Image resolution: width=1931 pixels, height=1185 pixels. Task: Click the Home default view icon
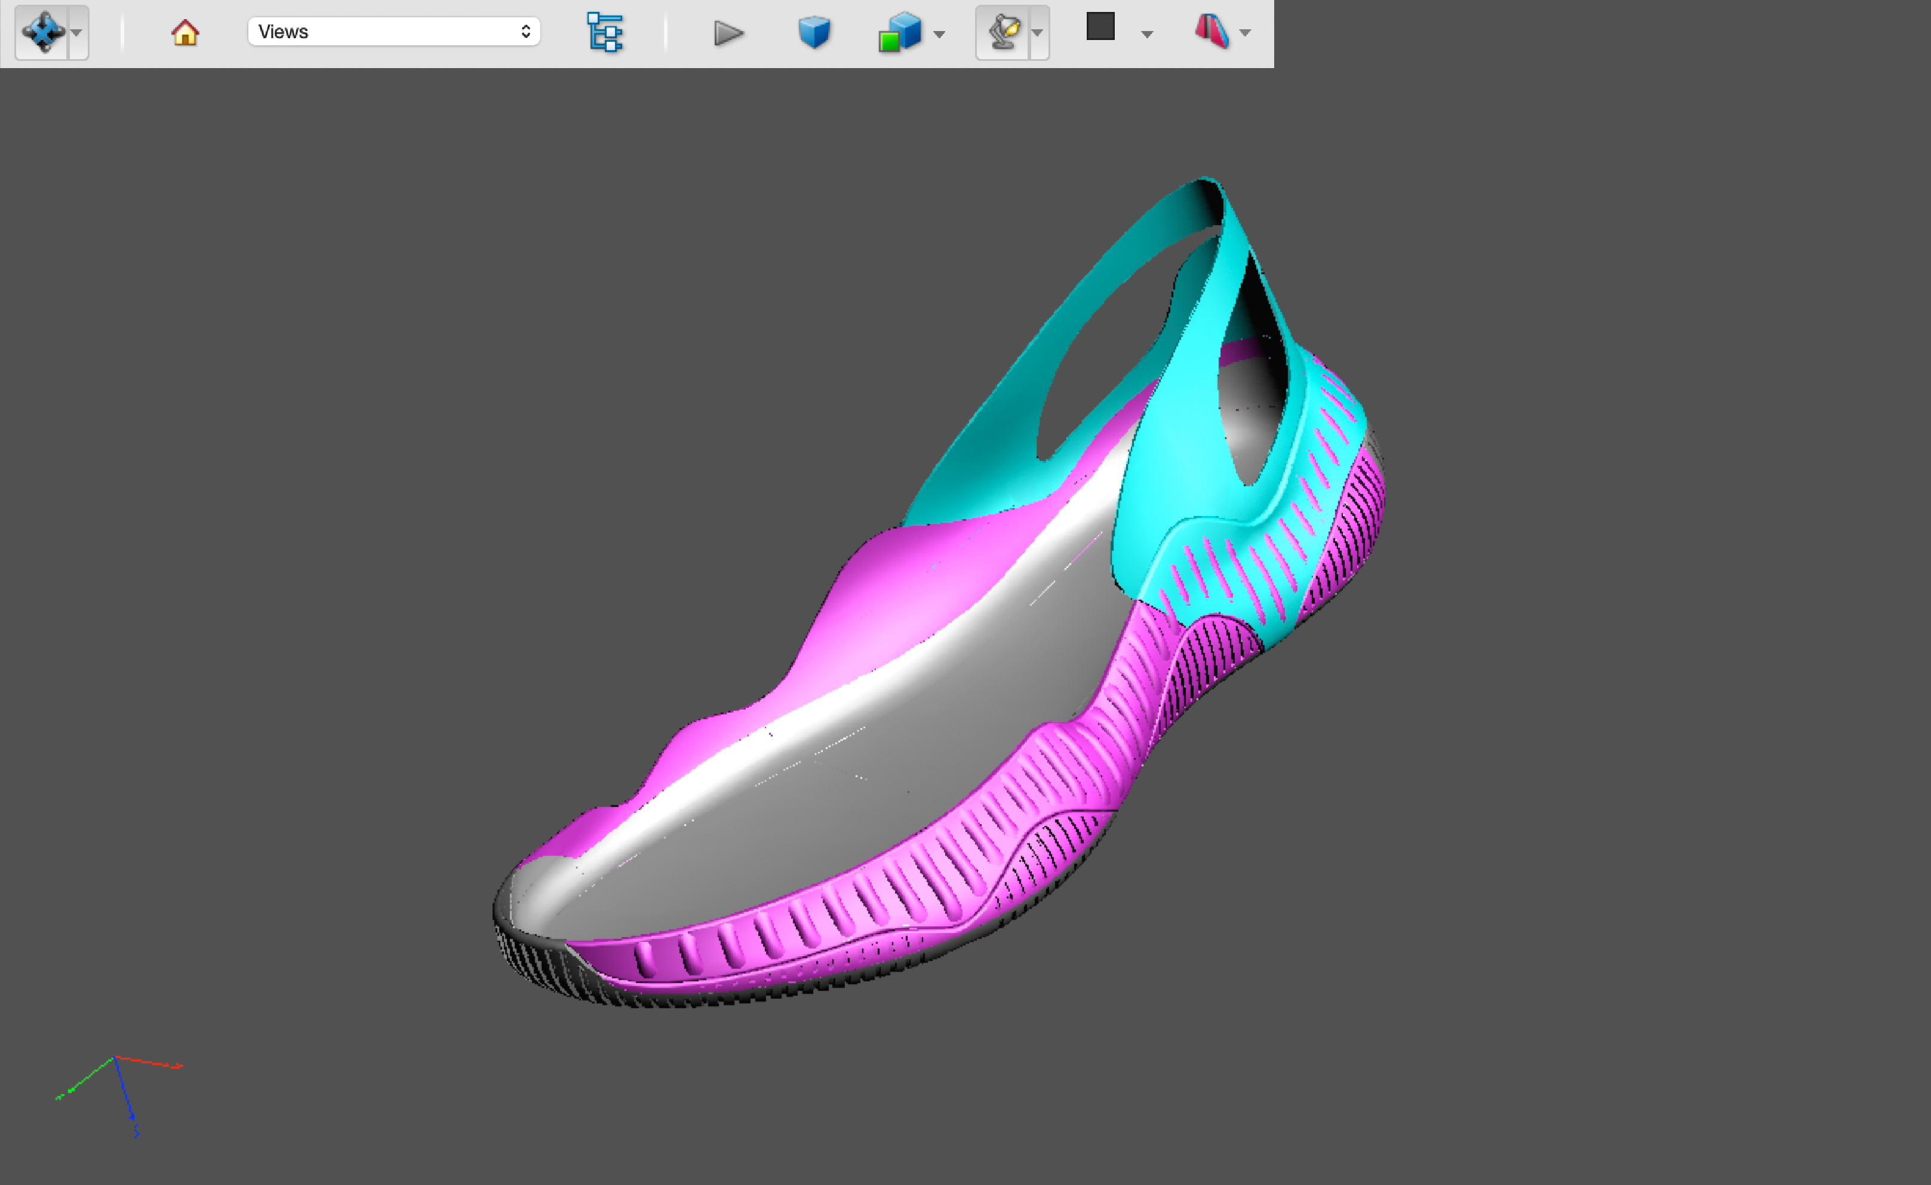pos(185,33)
